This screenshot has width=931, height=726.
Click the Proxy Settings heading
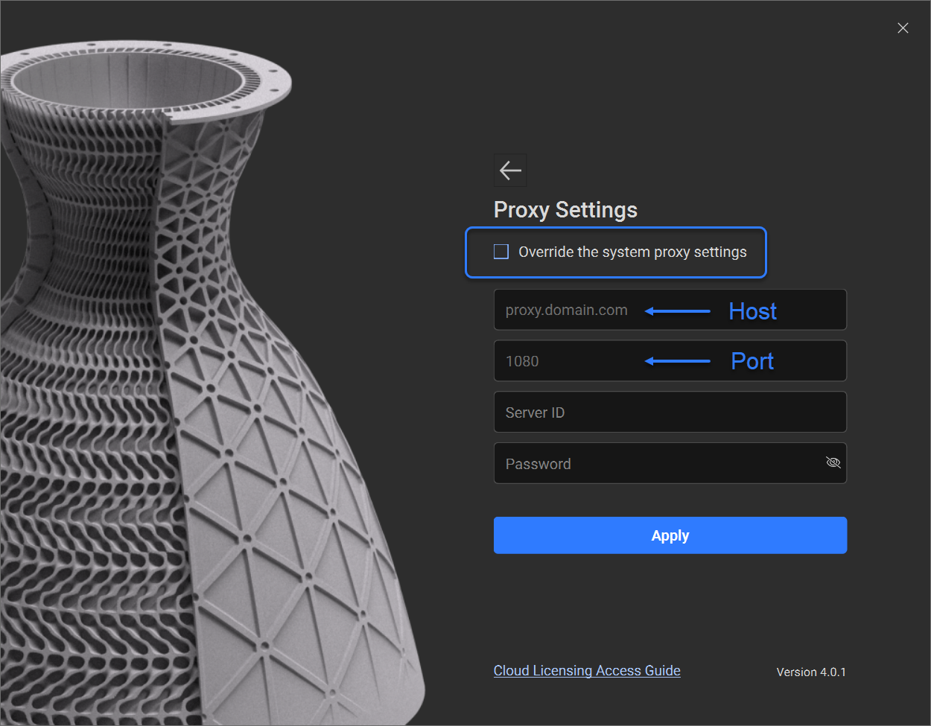(x=565, y=210)
